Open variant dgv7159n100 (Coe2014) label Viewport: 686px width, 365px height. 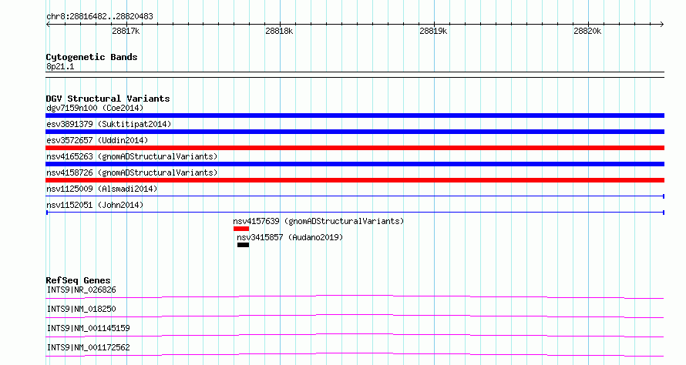(95, 108)
